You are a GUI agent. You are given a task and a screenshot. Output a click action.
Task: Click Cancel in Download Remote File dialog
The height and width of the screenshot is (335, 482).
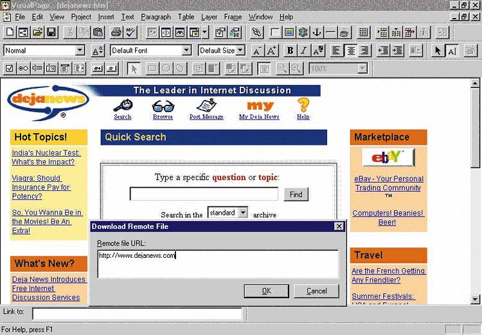[x=317, y=291]
